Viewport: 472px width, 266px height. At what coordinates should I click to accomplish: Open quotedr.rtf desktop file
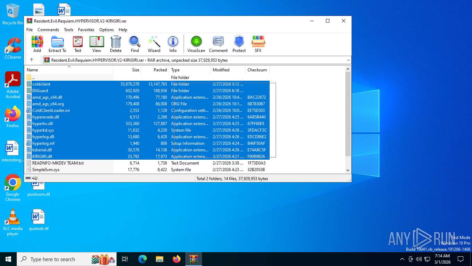[39, 220]
